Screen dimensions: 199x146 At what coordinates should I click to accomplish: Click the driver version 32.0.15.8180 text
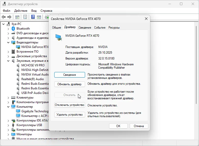[106, 58]
